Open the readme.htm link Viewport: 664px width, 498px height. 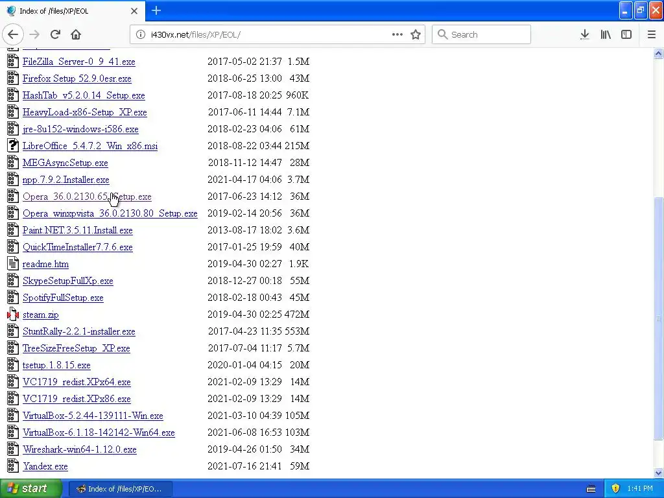pyautogui.click(x=46, y=264)
